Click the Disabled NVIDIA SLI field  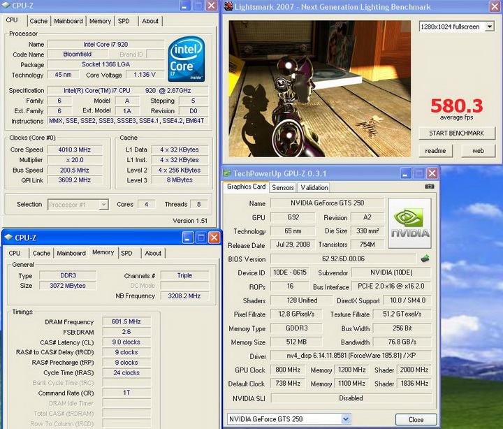click(x=351, y=398)
